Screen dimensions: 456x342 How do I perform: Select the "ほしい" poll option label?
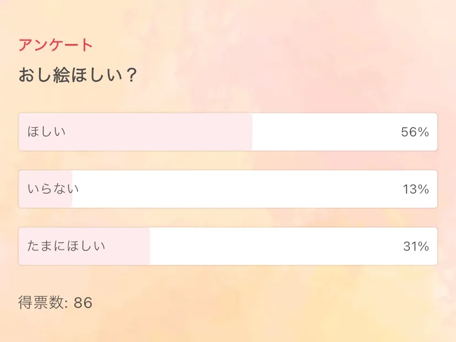[x=46, y=132]
